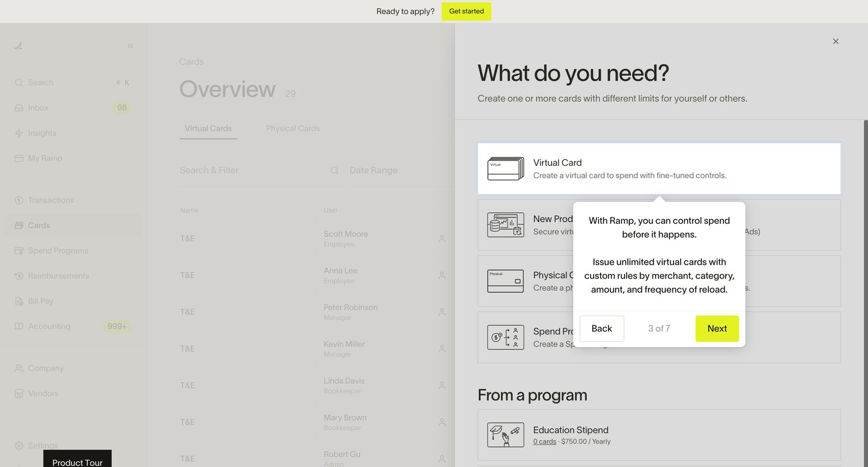Screen dimensions: 868x467
Task: Click the user icon in Mary Brown's row
Action: coord(442,422)
